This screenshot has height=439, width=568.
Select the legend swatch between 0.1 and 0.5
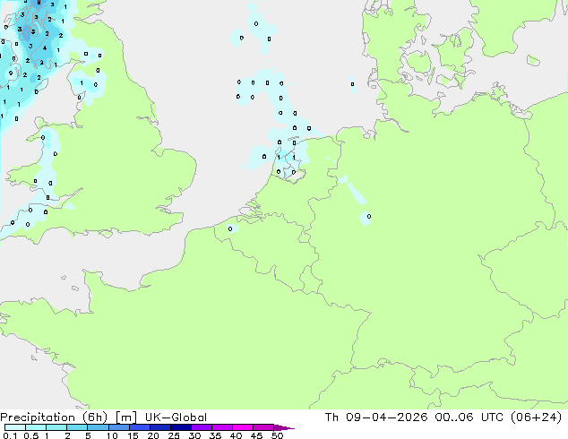[x=15, y=427]
